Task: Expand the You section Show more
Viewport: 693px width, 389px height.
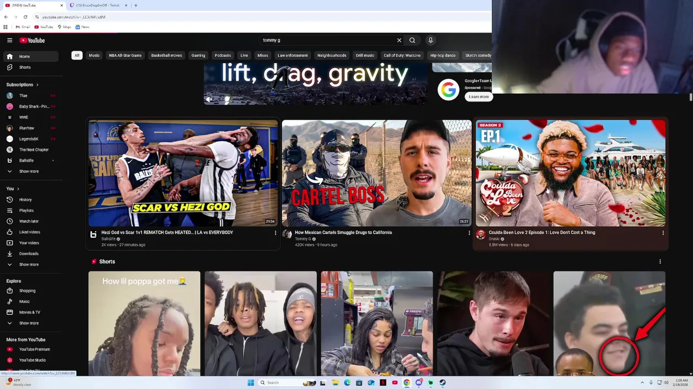Action: [30, 265]
